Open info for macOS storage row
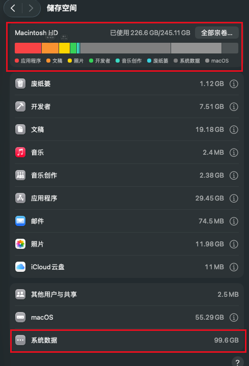 coord(234,317)
